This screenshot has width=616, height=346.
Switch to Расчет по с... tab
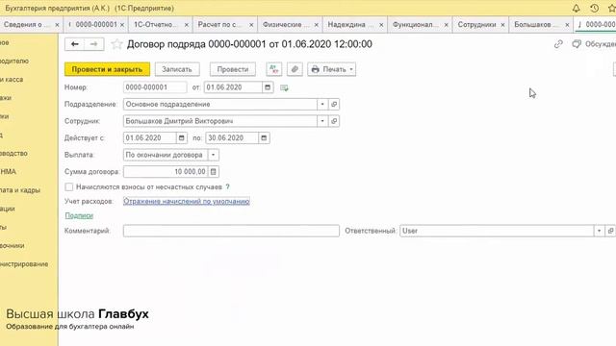(219, 24)
